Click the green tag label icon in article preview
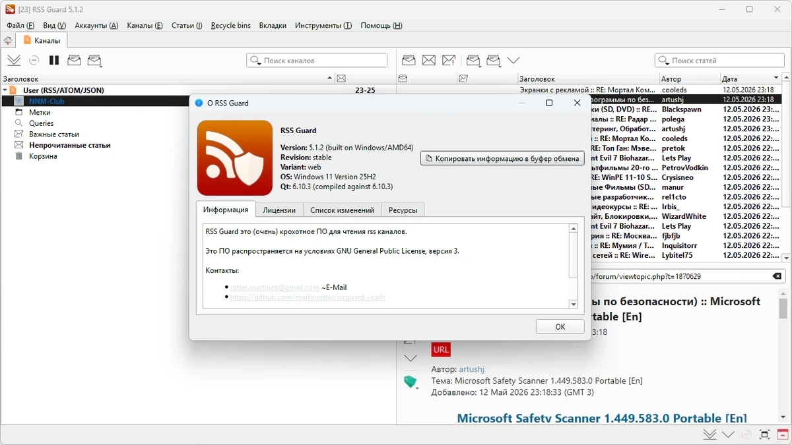This screenshot has width=792, height=445. coord(411,382)
